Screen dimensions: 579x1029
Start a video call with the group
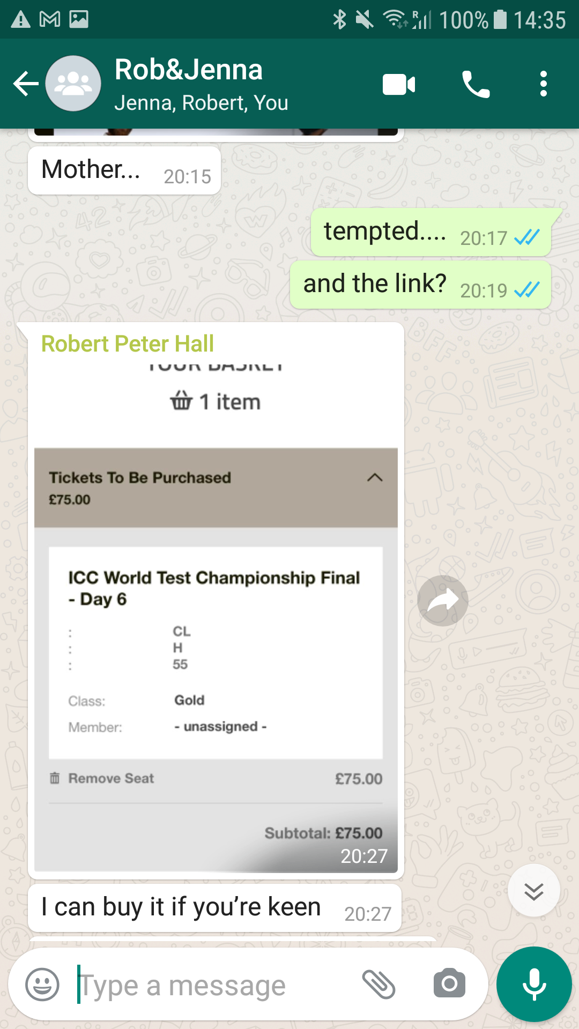click(399, 85)
